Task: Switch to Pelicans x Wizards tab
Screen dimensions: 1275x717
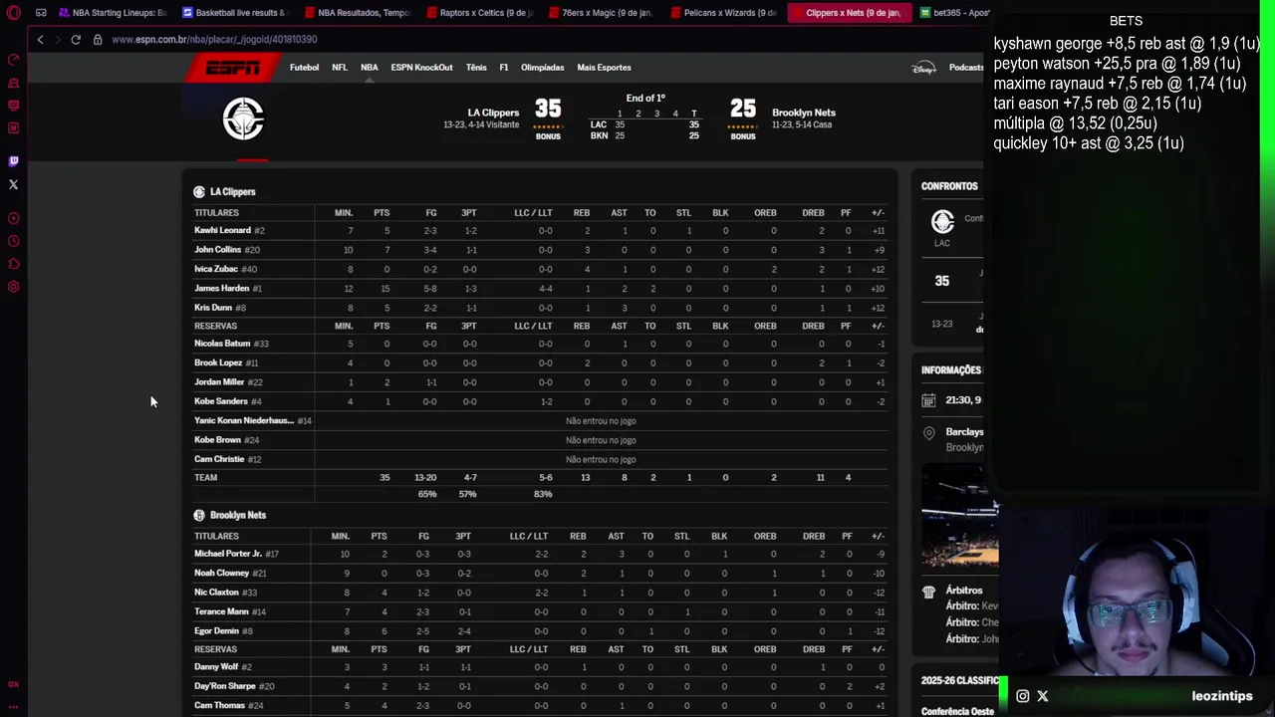Action: 724,13
